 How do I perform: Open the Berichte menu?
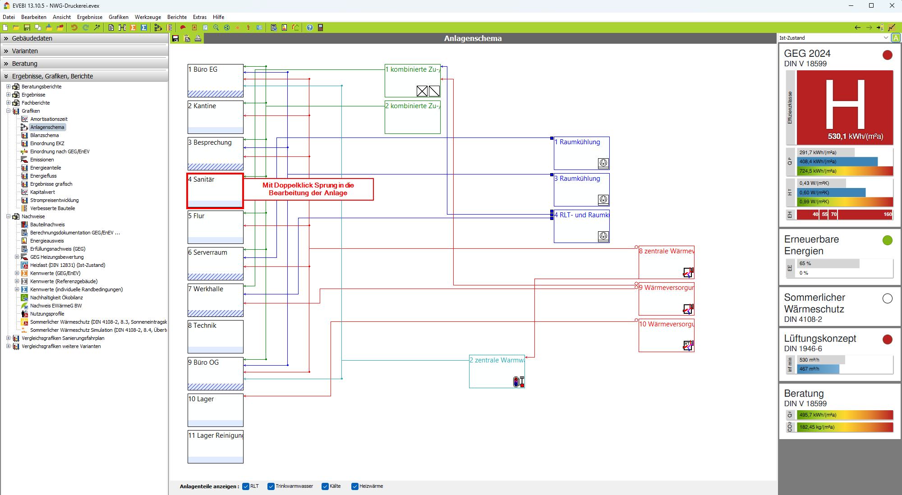[x=177, y=17]
